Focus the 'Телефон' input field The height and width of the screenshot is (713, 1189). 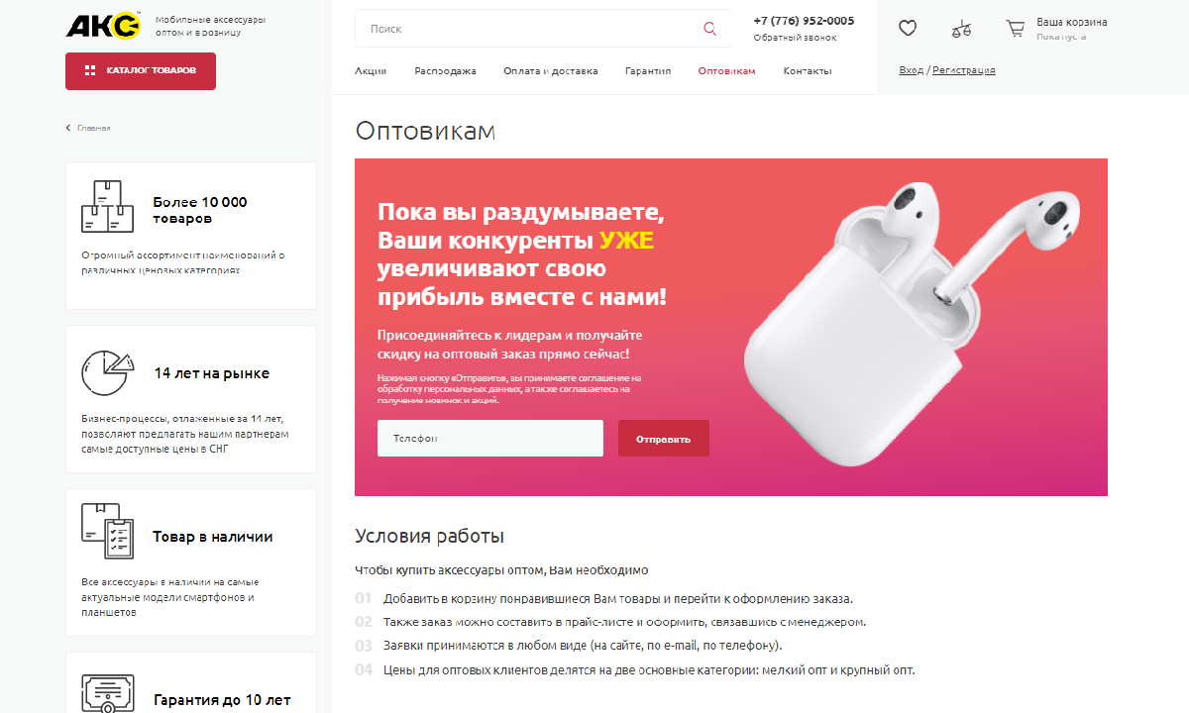click(490, 439)
